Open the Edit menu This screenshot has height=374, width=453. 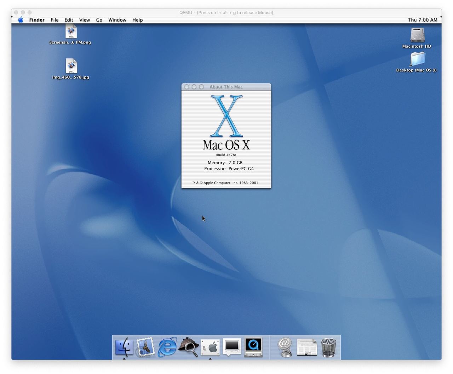click(x=69, y=20)
